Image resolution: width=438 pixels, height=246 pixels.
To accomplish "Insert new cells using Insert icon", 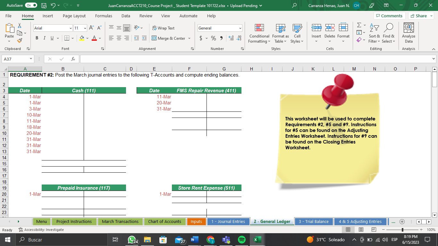I will [x=316, y=32].
